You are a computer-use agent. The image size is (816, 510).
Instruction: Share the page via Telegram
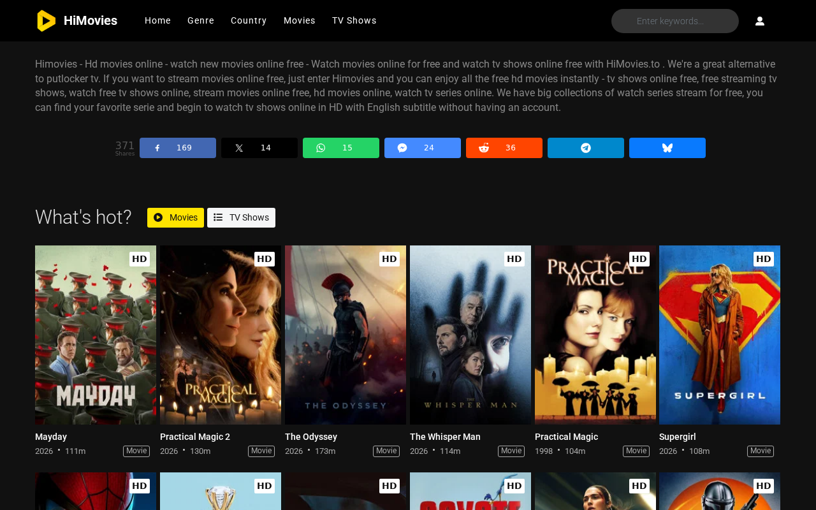[x=586, y=148]
